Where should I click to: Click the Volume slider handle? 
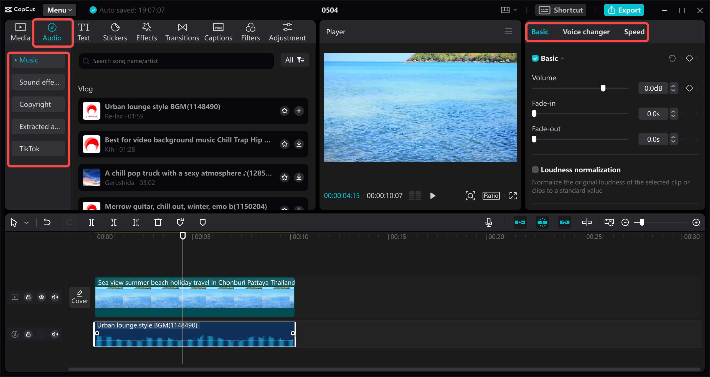click(603, 88)
